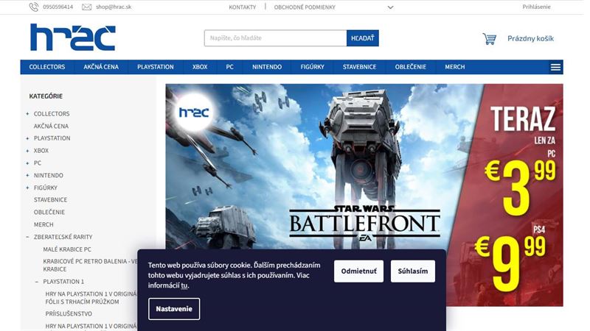Viewport: 590px width, 331px height.
Task: Open STAVEBNICE in navigation bar
Action: click(x=359, y=67)
